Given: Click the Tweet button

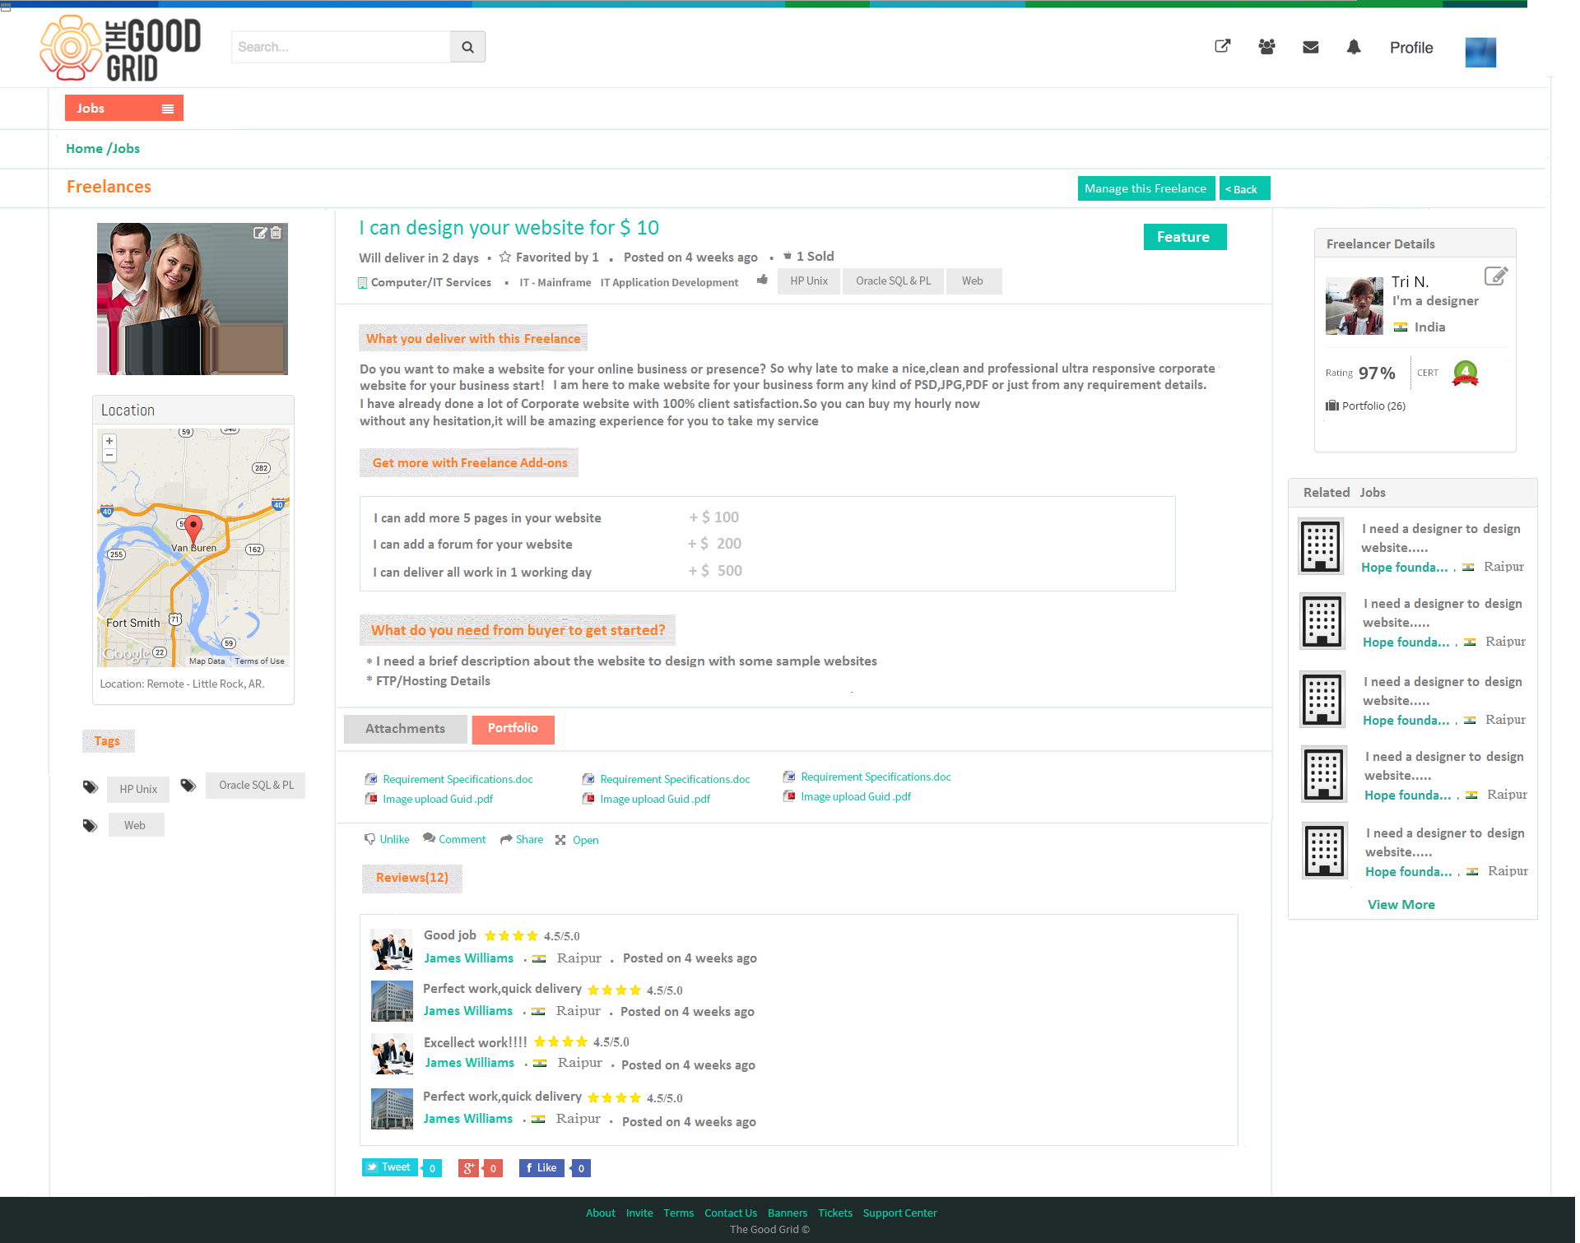Looking at the screenshot, I should pyautogui.click(x=390, y=1167).
